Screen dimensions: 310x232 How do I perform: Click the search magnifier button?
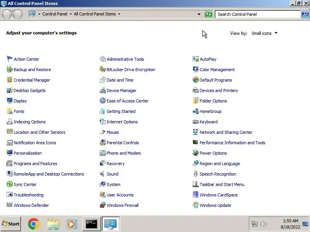(x=305, y=14)
